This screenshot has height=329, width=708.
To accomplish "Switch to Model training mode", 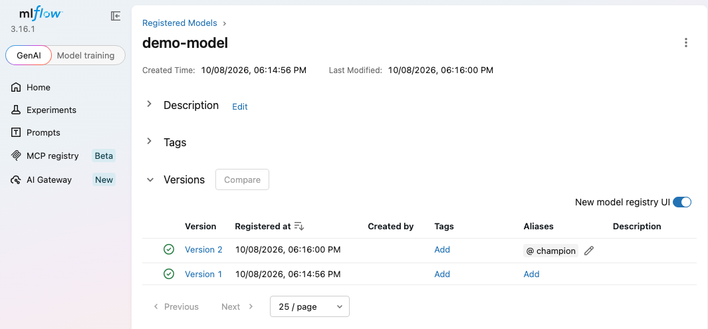I will coord(86,56).
